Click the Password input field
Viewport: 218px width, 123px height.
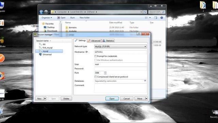click(x=120, y=69)
